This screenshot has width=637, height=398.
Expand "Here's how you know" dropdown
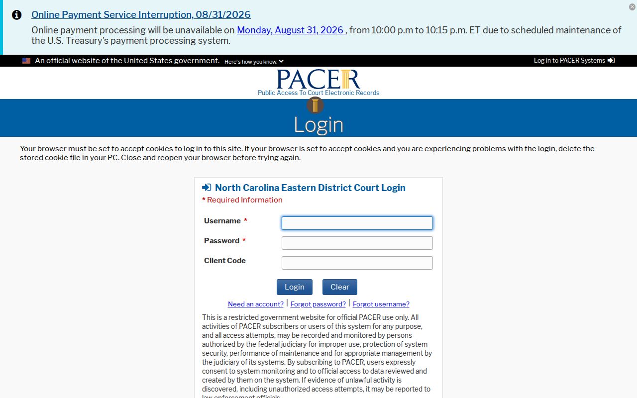254,62
